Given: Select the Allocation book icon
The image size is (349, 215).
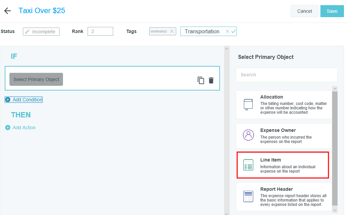Looking at the screenshot, I should point(248,105).
